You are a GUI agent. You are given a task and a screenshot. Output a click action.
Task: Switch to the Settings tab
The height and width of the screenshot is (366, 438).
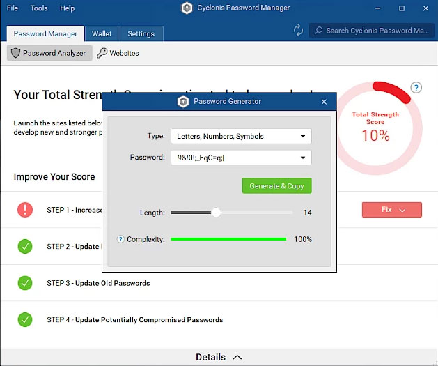point(141,34)
